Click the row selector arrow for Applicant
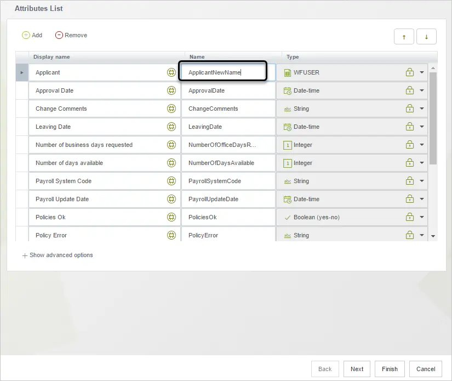452x381 pixels. 22,72
